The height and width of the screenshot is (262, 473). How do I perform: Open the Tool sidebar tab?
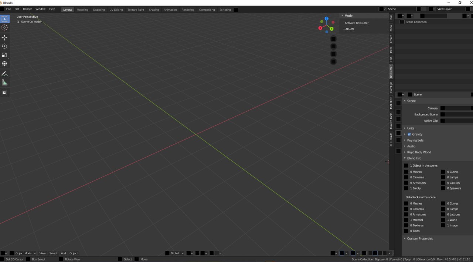[391, 18]
